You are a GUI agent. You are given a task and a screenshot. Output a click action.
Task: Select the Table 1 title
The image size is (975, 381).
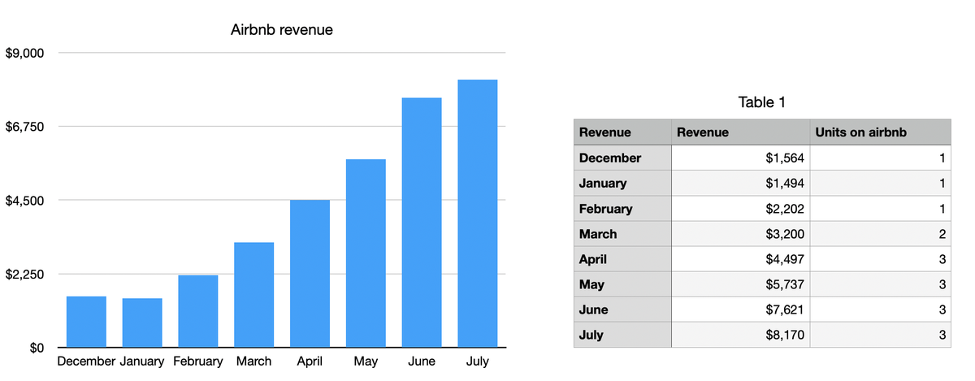pyautogui.click(x=762, y=102)
